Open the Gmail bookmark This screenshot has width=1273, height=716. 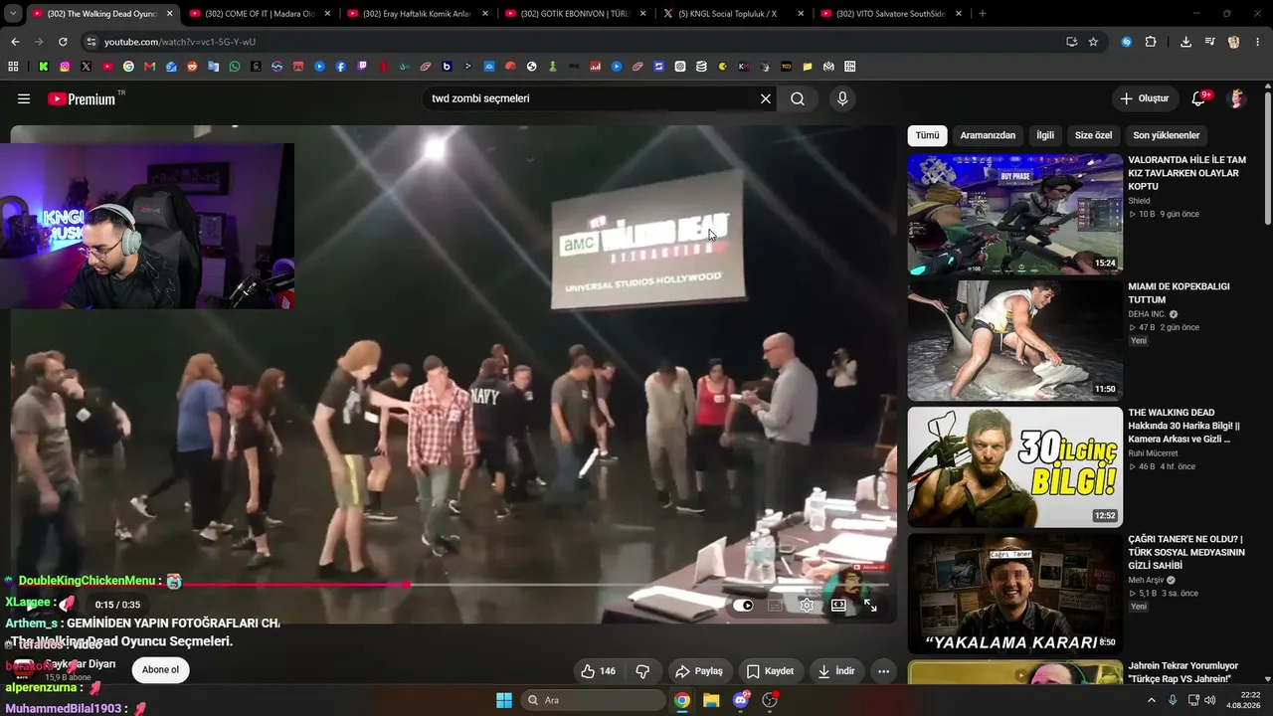click(x=149, y=67)
